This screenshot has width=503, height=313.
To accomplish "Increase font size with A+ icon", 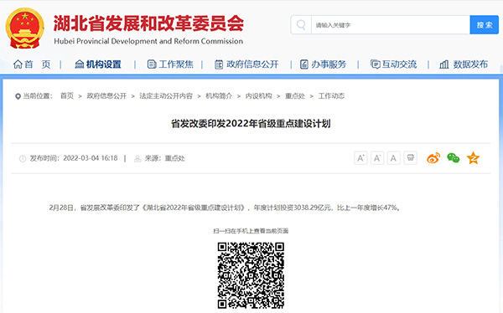I will [360, 158].
